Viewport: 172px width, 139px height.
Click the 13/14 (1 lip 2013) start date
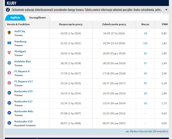pos(71,103)
